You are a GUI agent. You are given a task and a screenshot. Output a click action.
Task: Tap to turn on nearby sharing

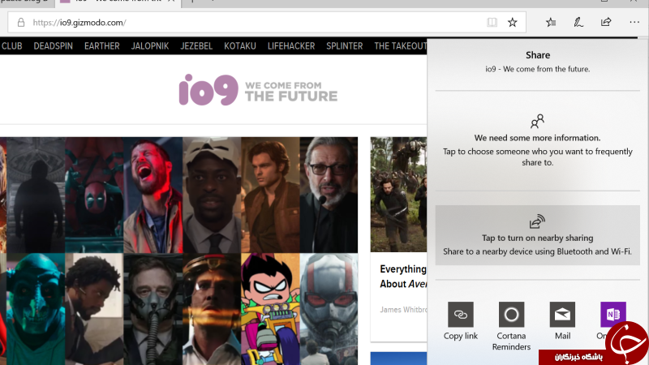537,235
